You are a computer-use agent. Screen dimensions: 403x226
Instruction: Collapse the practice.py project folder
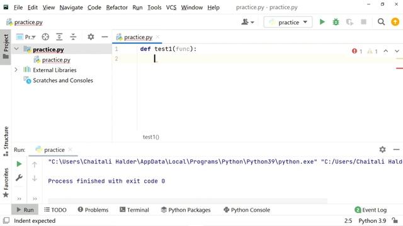pos(16,49)
